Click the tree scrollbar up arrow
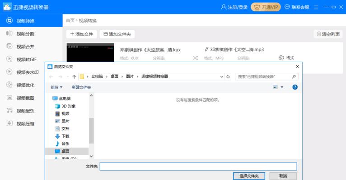This screenshot has width=346, height=180. [91, 95]
